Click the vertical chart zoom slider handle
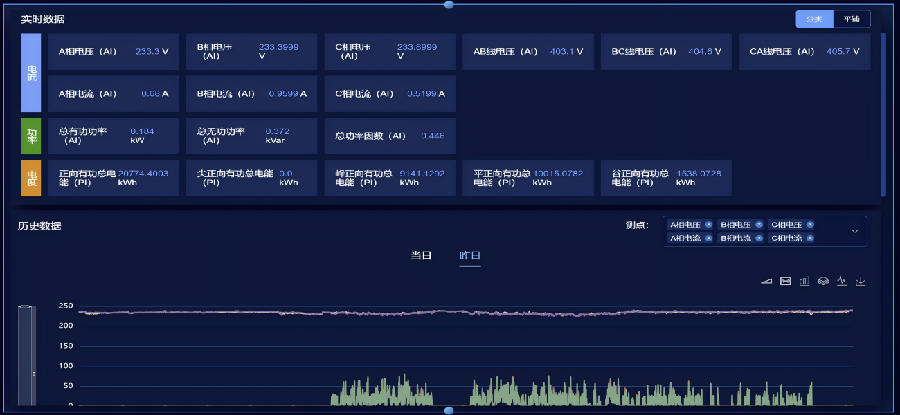Screen dimensions: 900x415 pyautogui.click(x=33, y=373)
